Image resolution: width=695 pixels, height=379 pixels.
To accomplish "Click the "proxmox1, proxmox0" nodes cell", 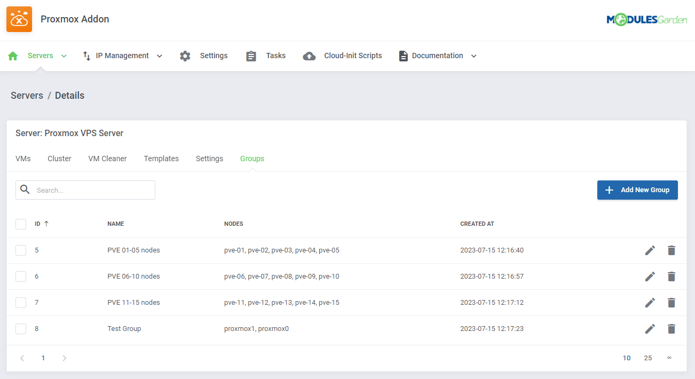I will pos(256,329).
